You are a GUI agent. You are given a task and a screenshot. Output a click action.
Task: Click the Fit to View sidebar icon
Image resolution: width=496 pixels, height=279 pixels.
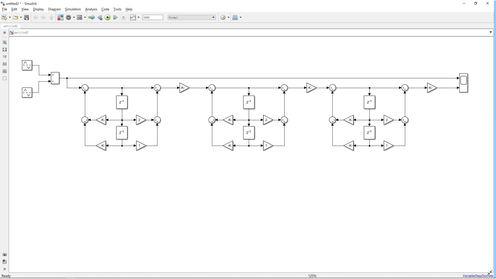click(x=5, y=50)
